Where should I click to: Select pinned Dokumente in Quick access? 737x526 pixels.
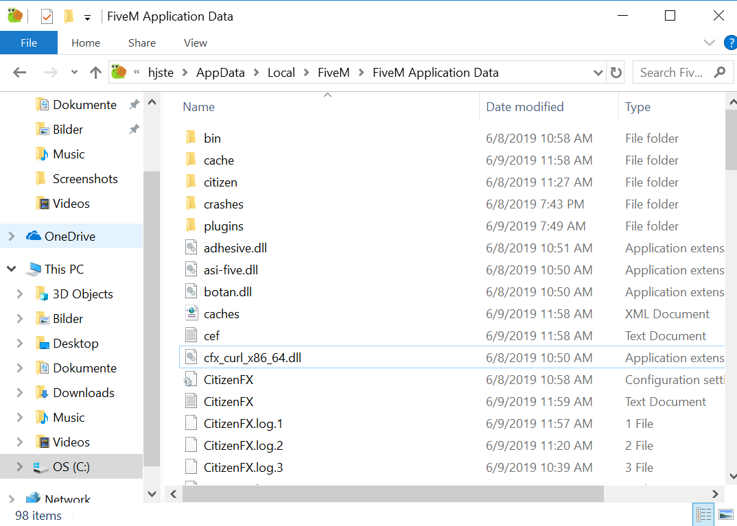84,105
